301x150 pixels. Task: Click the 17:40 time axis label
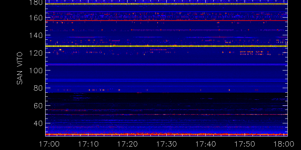(205, 144)
